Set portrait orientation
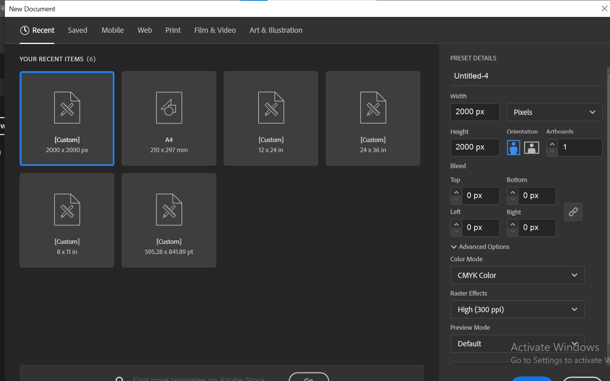 pyautogui.click(x=513, y=147)
